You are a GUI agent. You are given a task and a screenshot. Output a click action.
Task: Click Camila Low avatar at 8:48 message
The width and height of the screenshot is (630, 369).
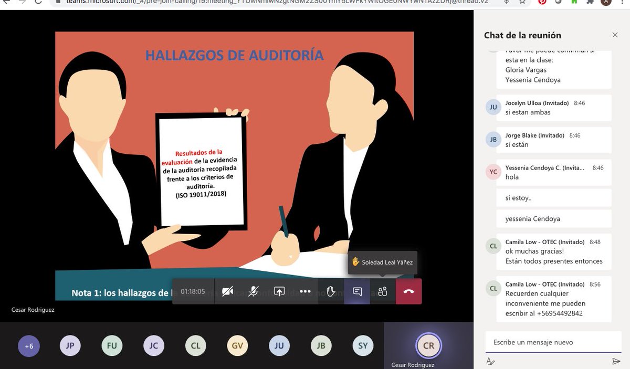pyautogui.click(x=493, y=246)
